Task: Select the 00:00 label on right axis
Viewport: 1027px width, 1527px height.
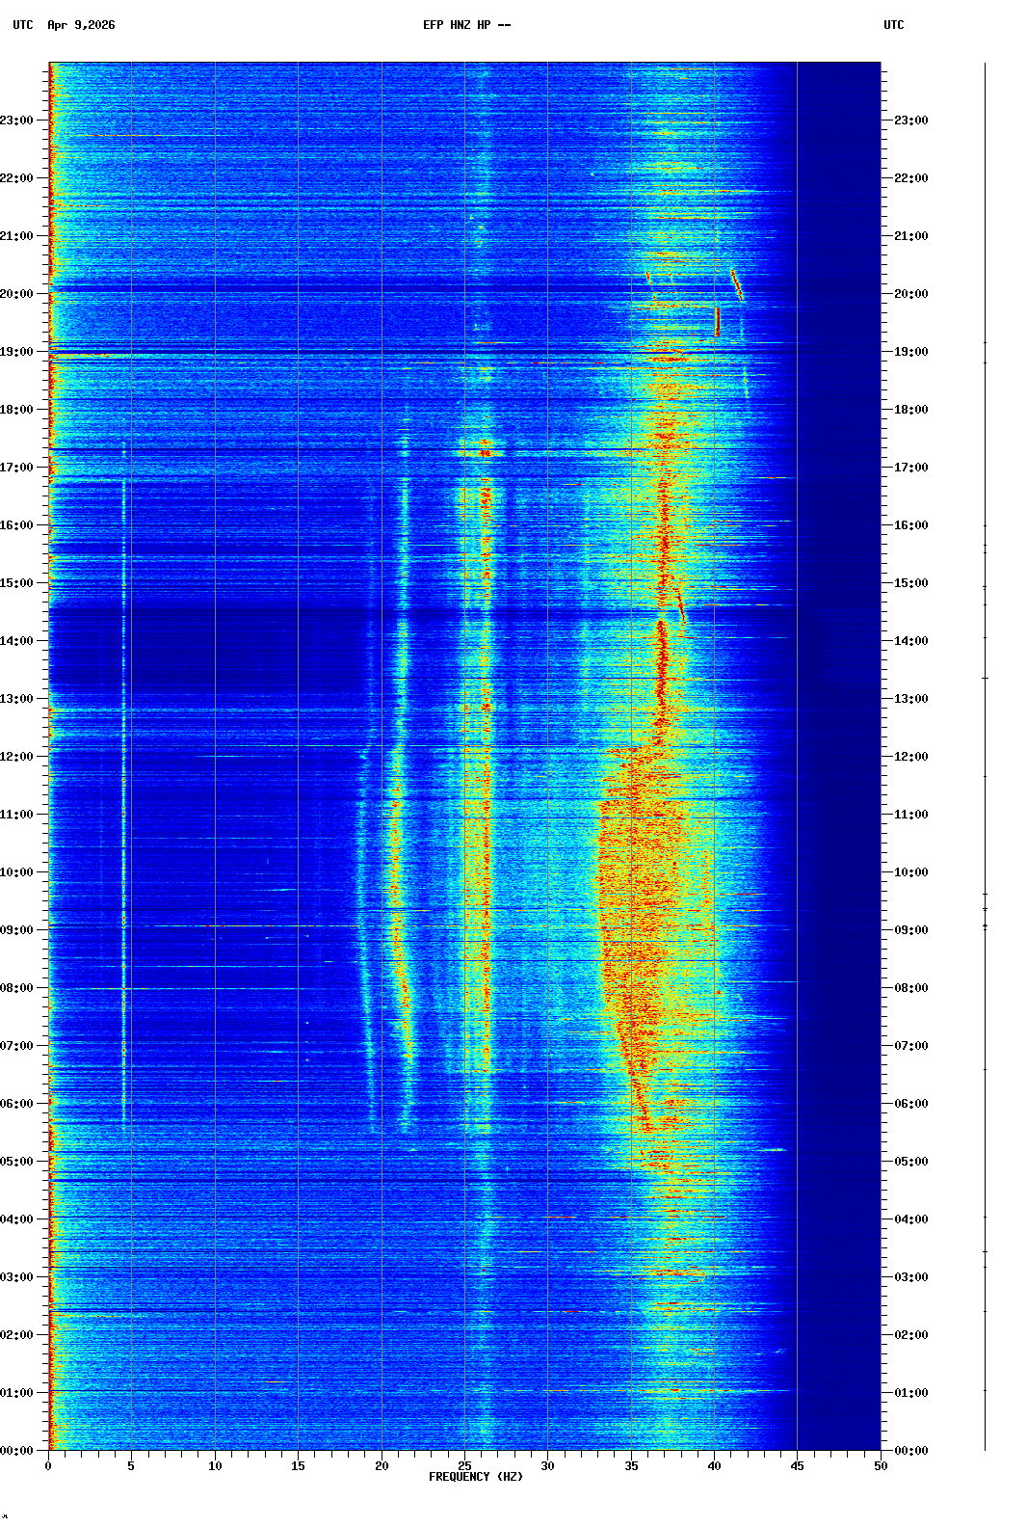Action: (x=910, y=1451)
